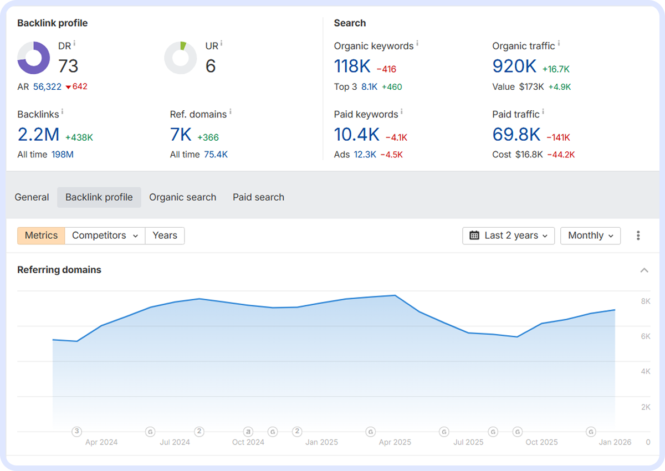Open the Competitors dropdown

tap(105, 235)
